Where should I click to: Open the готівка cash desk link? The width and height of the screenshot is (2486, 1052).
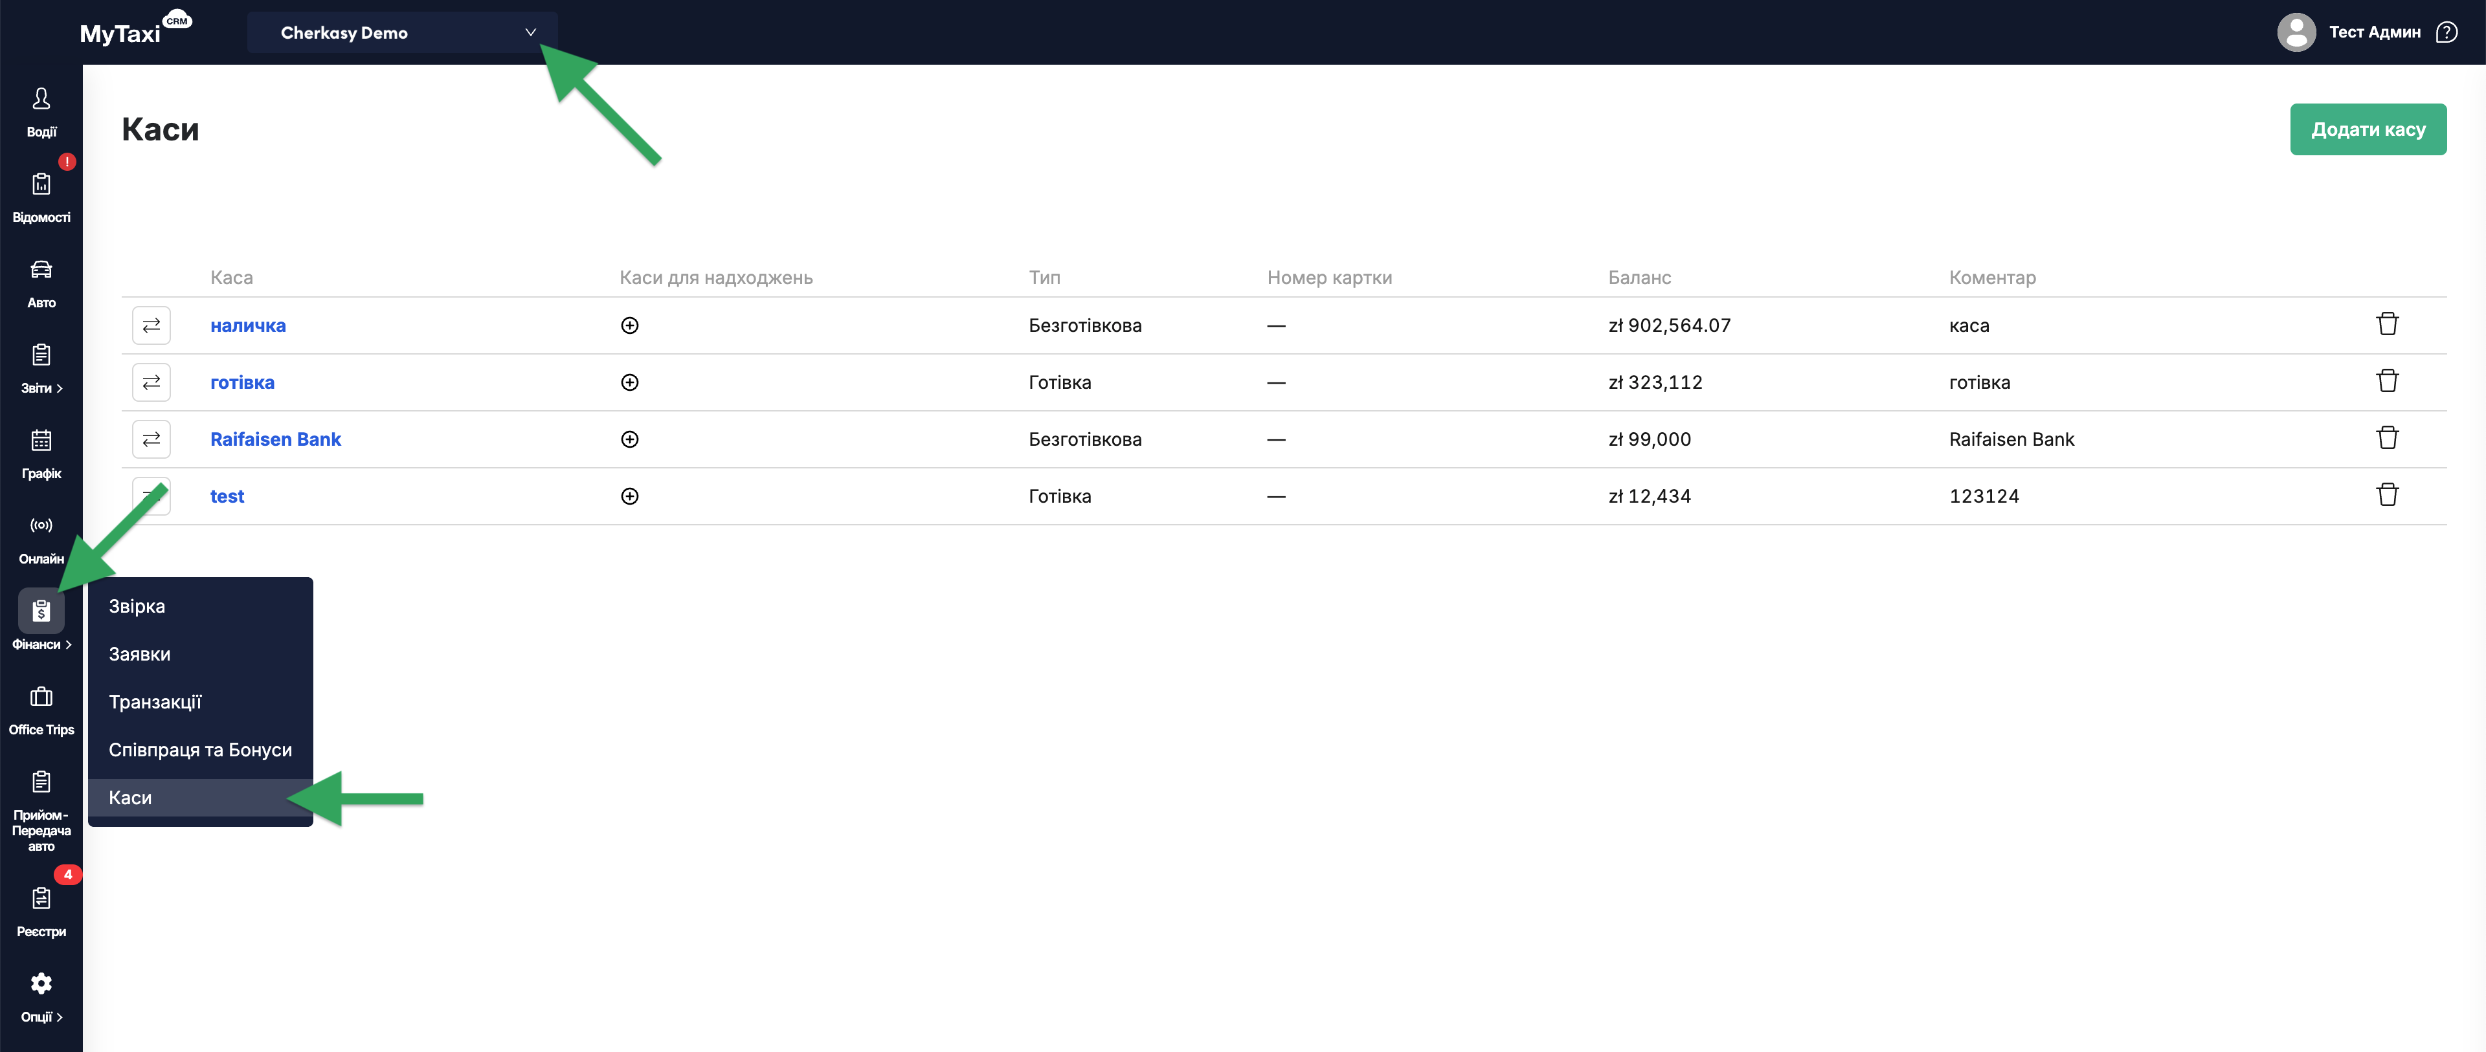[242, 382]
